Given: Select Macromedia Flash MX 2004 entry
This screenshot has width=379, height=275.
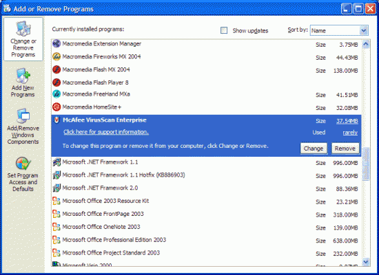Looking at the screenshot, I should [207, 70].
